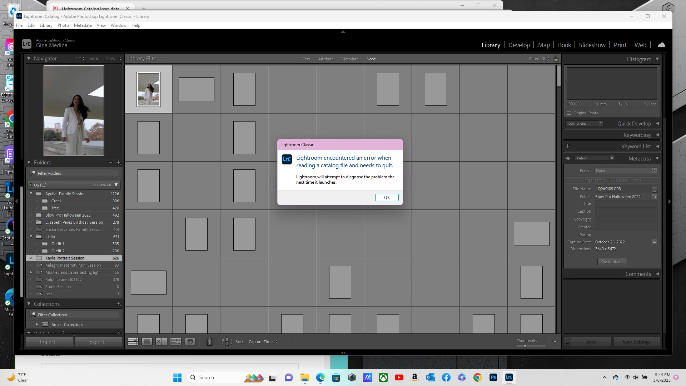Click the Import button
Screen dimensions: 686x386
[x=49, y=342]
